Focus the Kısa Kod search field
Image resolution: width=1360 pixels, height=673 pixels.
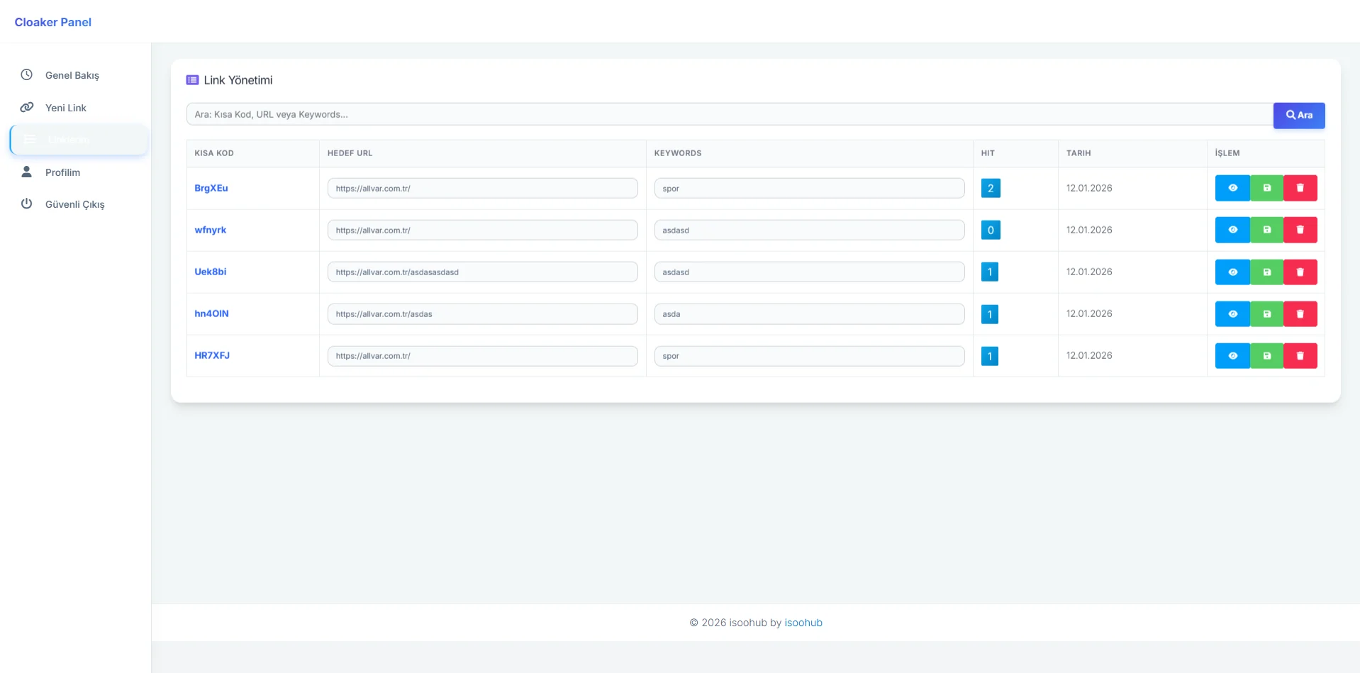click(x=729, y=114)
